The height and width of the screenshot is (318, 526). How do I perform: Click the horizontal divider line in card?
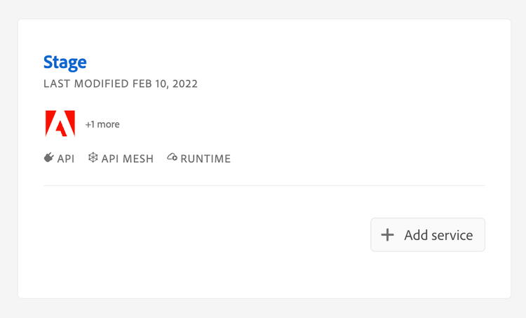tap(264, 185)
